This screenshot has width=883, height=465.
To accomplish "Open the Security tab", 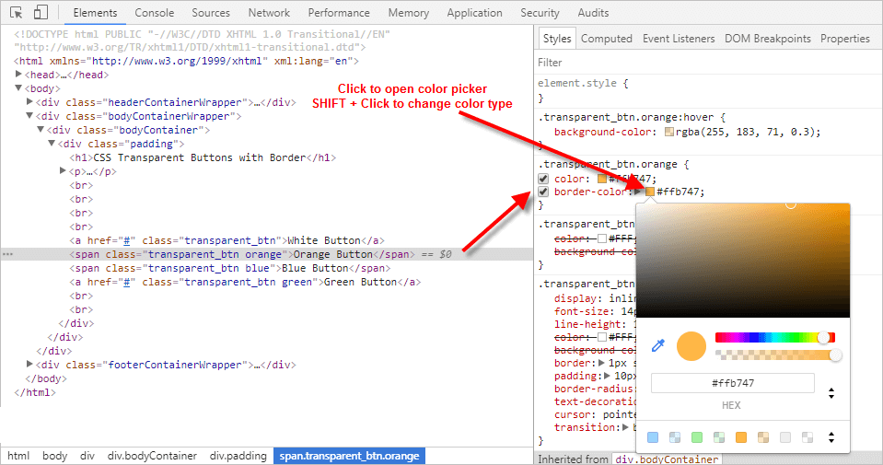I will [540, 12].
